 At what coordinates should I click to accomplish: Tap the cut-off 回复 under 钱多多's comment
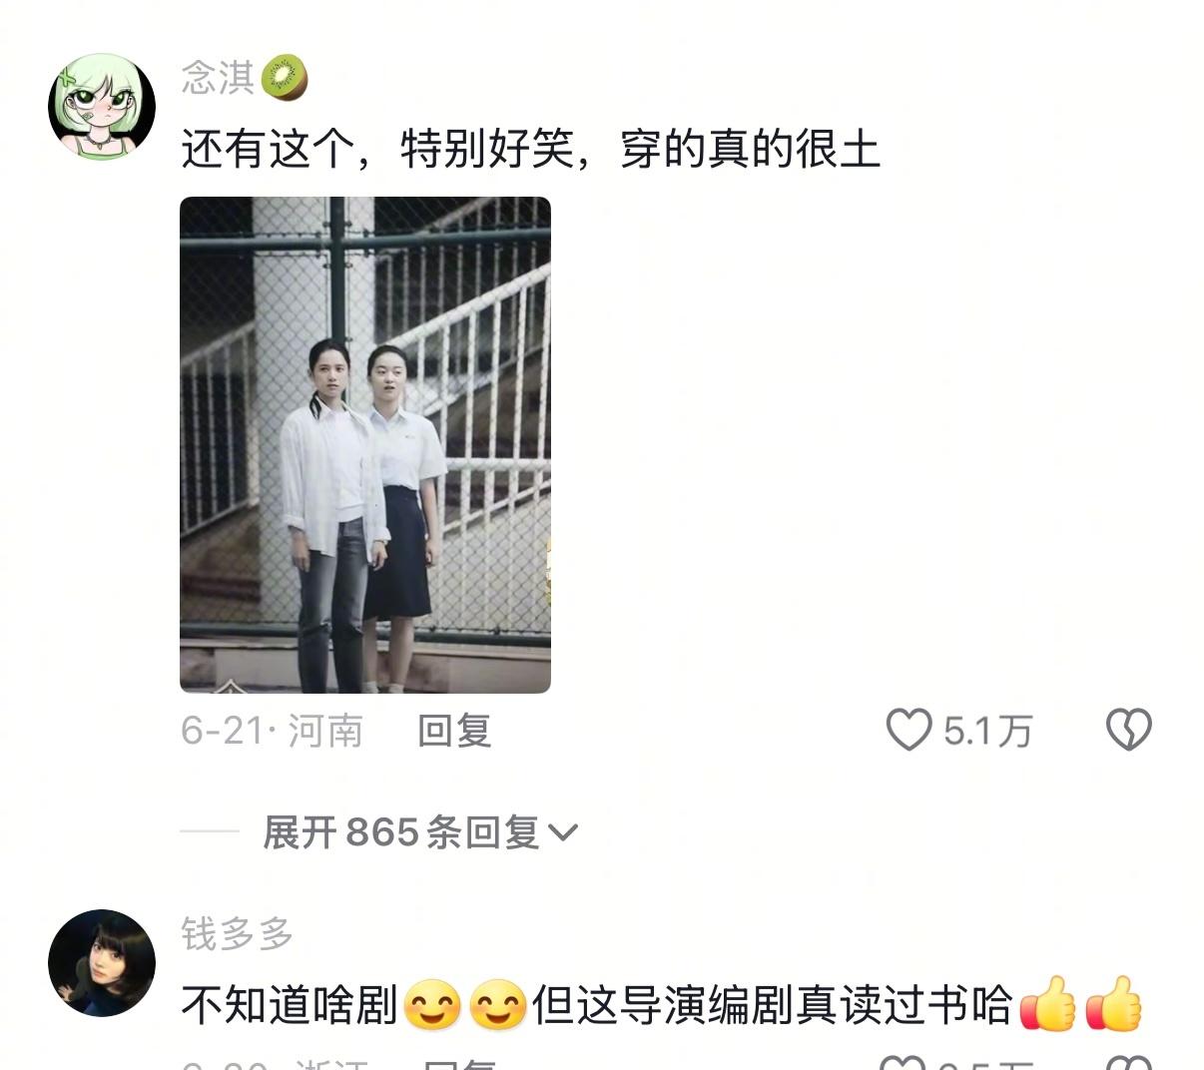click(459, 1063)
